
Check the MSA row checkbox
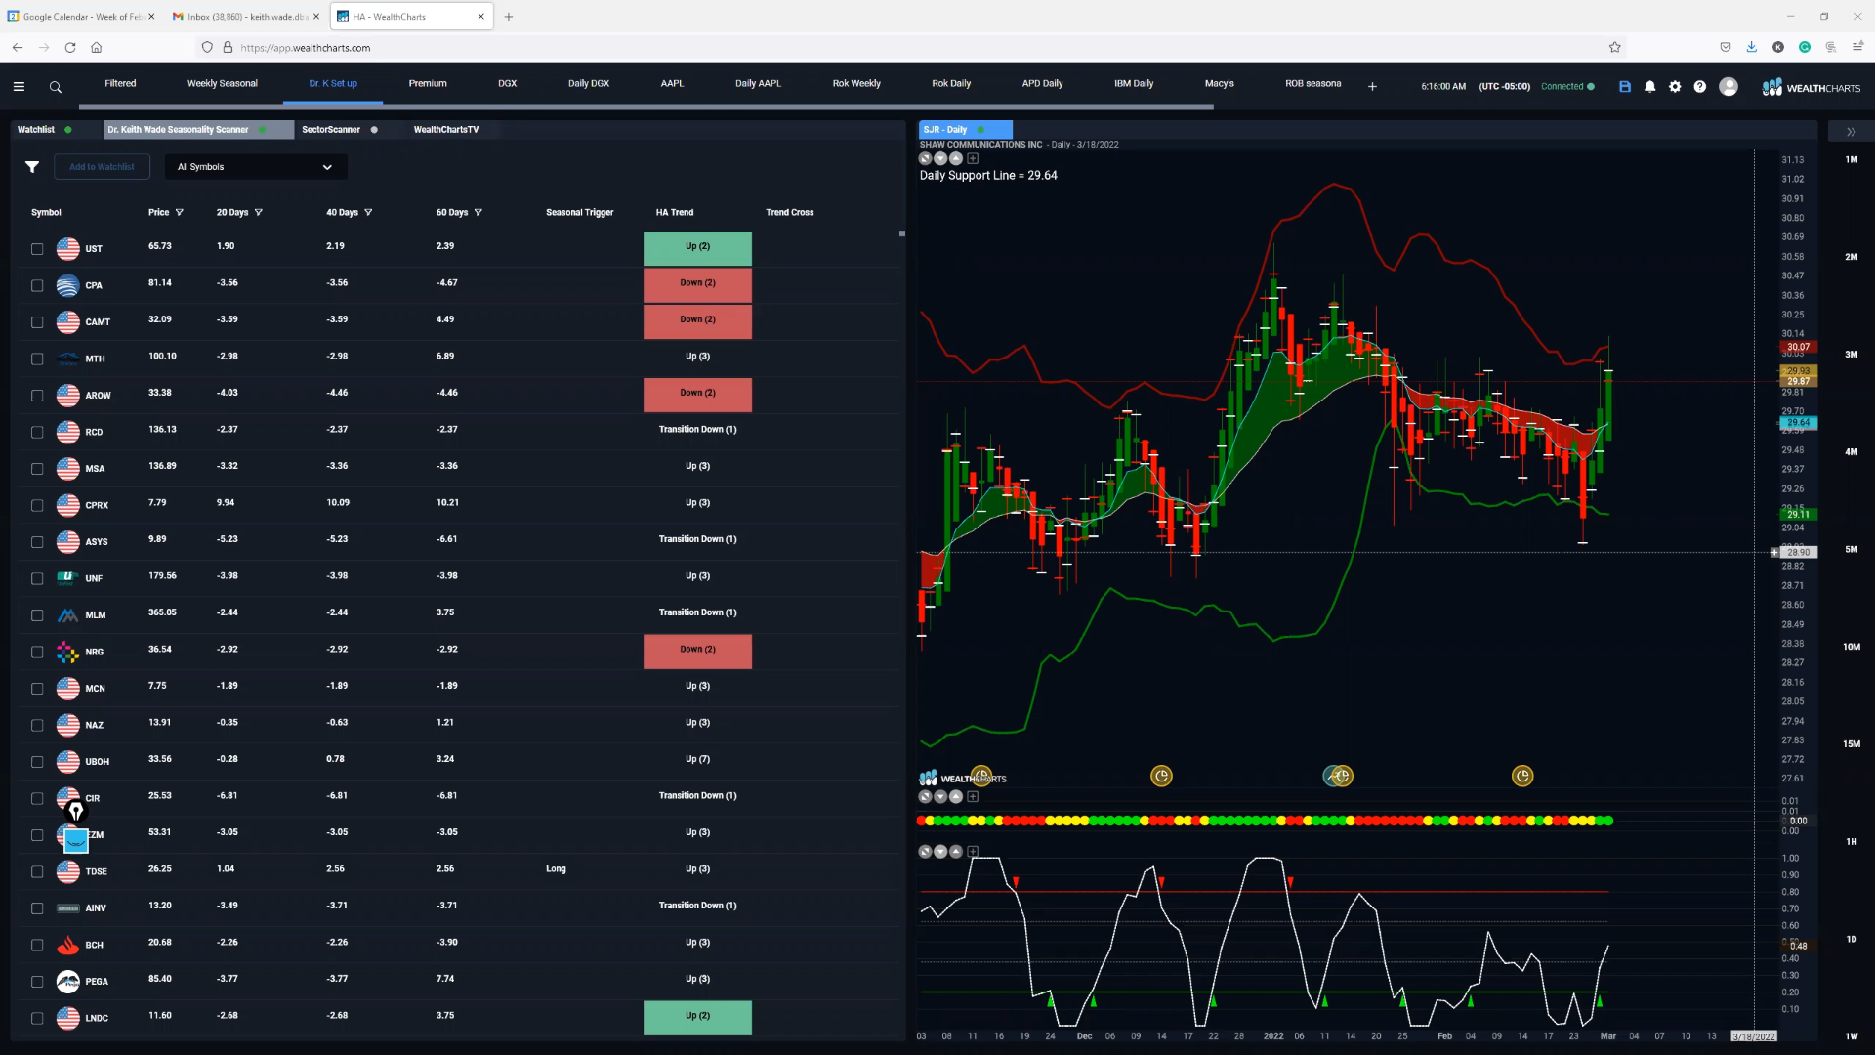coord(37,469)
